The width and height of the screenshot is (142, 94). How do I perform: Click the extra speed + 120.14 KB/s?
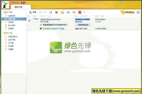[100, 29]
